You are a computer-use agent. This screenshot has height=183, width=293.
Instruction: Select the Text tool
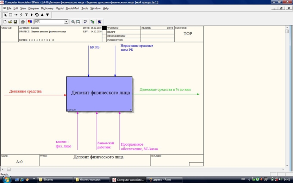(x=26, y=15)
